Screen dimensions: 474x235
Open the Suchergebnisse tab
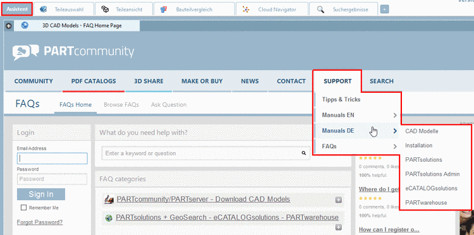tap(343, 9)
